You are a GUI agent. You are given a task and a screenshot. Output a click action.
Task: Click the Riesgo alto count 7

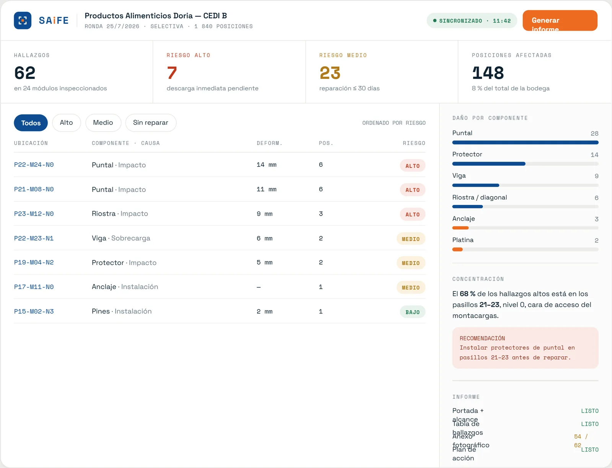(172, 73)
